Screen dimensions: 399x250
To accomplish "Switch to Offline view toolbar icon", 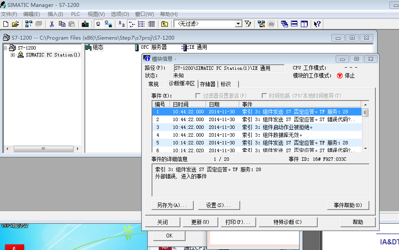I will 98,24.
